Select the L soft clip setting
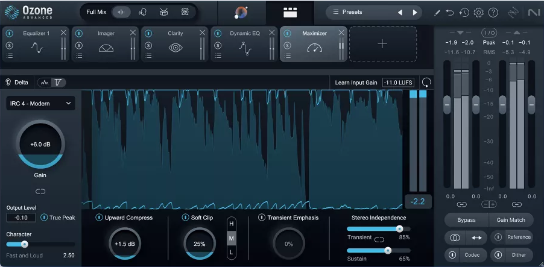 [x=232, y=253]
